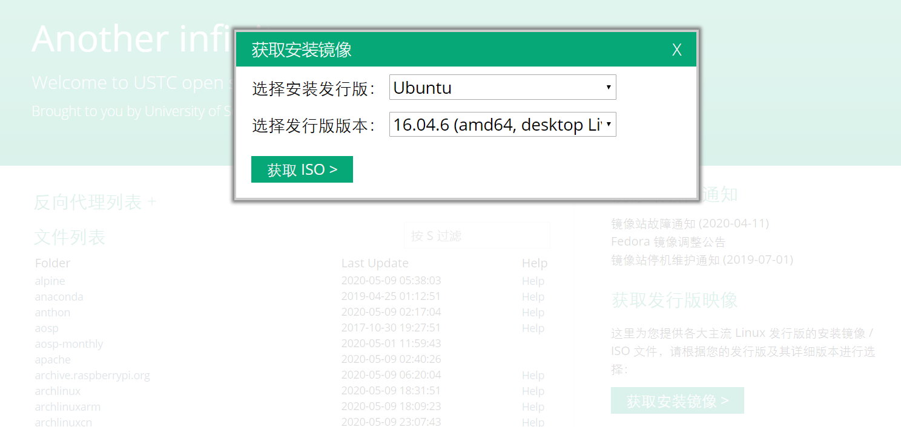
Task: Close the 获取安装镜像 dialog with X
Action: [677, 50]
